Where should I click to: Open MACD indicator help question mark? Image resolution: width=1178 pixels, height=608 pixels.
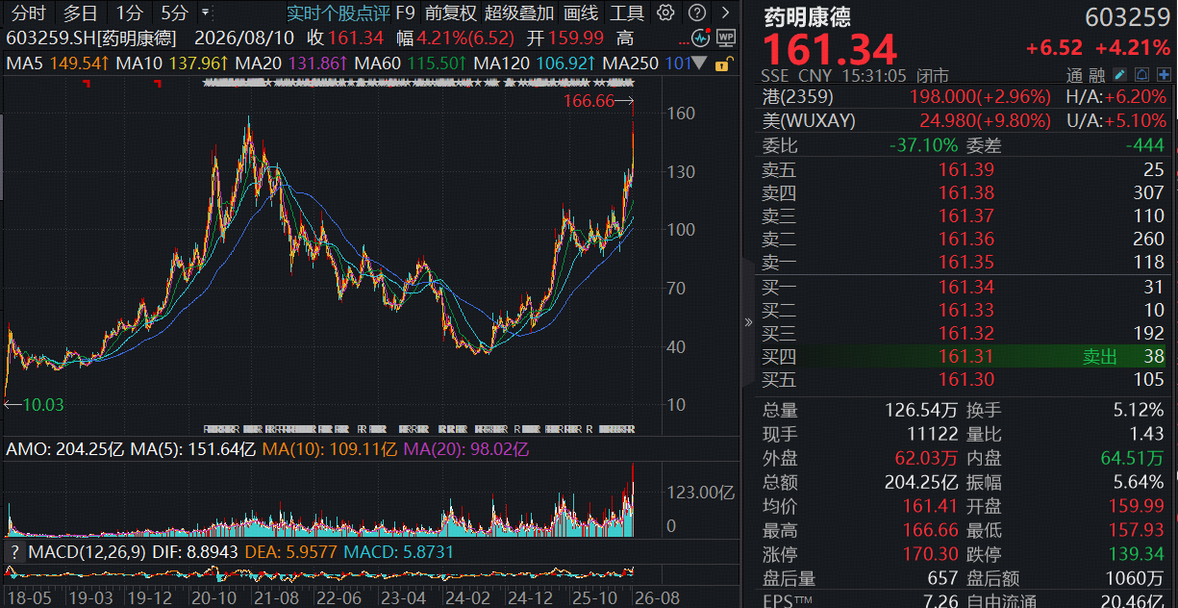click(14, 552)
